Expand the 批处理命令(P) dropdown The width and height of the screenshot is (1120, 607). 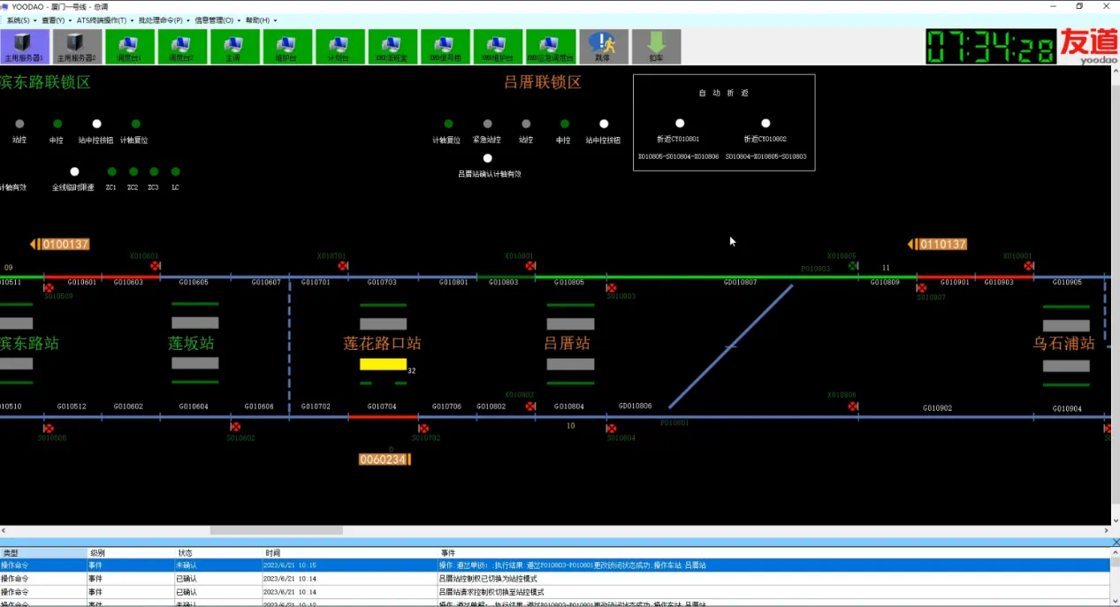pos(163,19)
